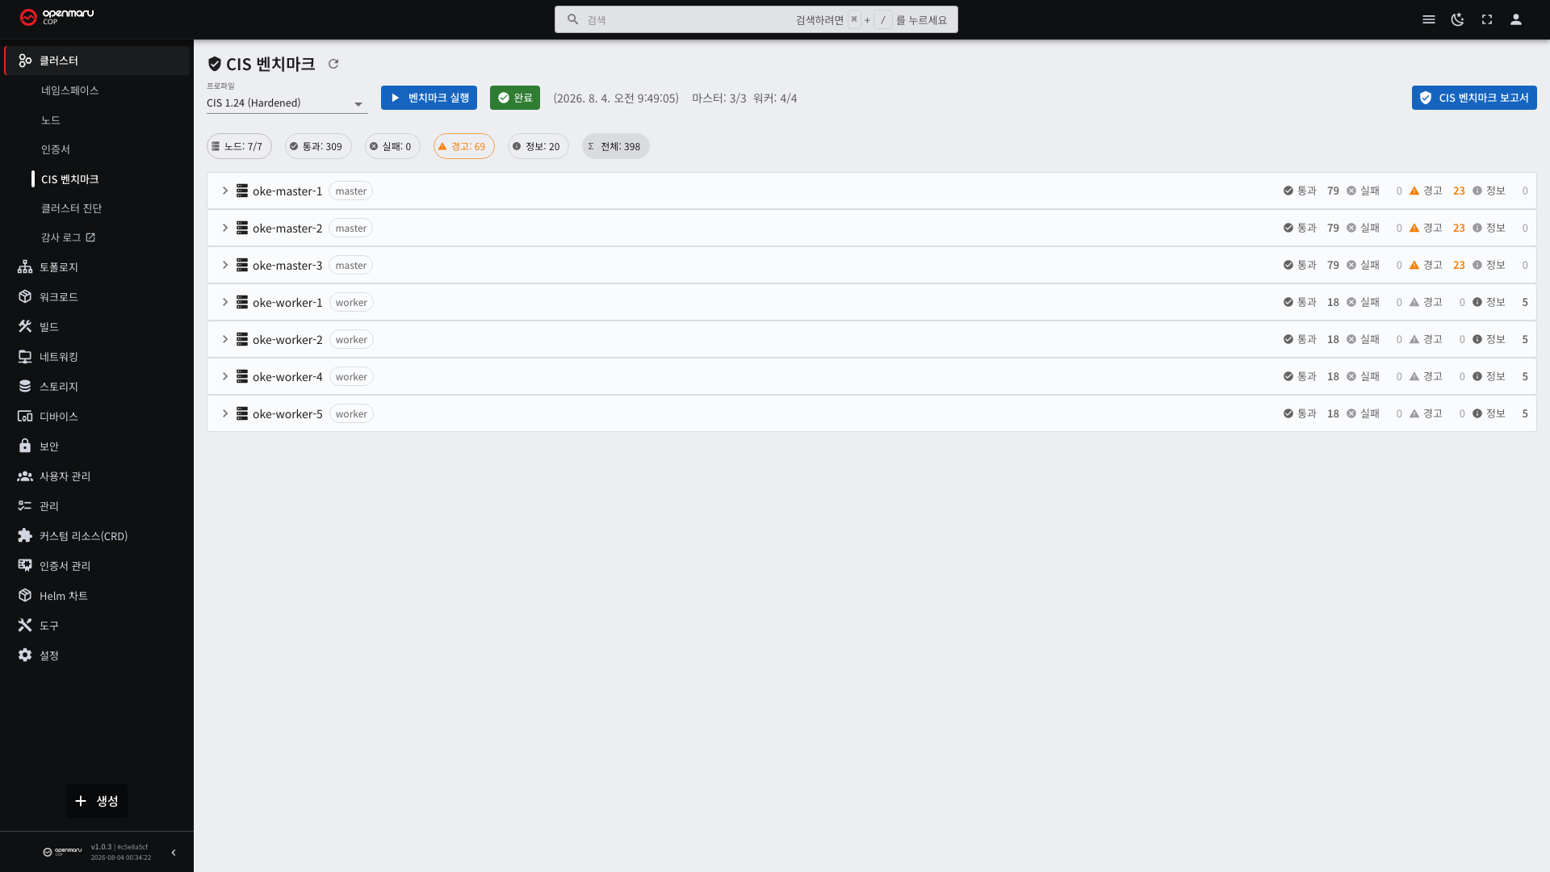
Task: Run benchmark with 벤치마크 실행 button
Action: 429,98
